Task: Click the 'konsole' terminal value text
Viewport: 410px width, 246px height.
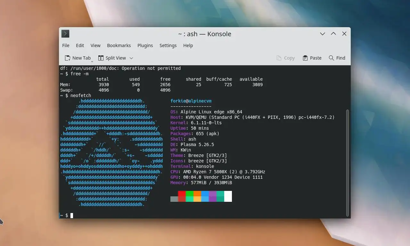Action: [x=205, y=166]
